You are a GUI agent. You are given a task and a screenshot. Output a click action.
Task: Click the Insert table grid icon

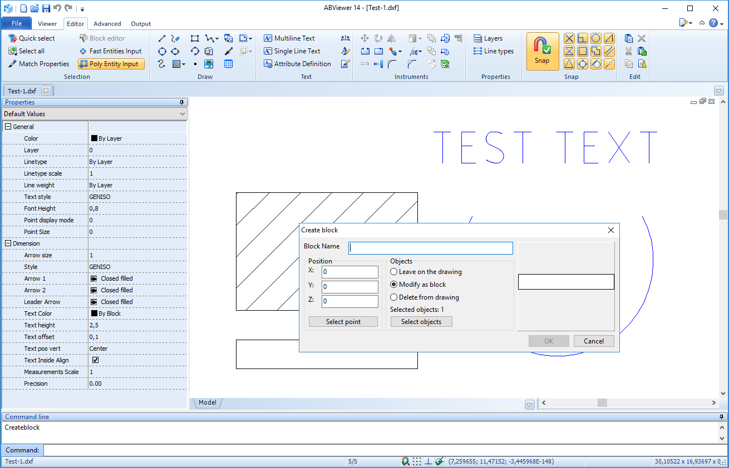pyautogui.click(x=228, y=64)
